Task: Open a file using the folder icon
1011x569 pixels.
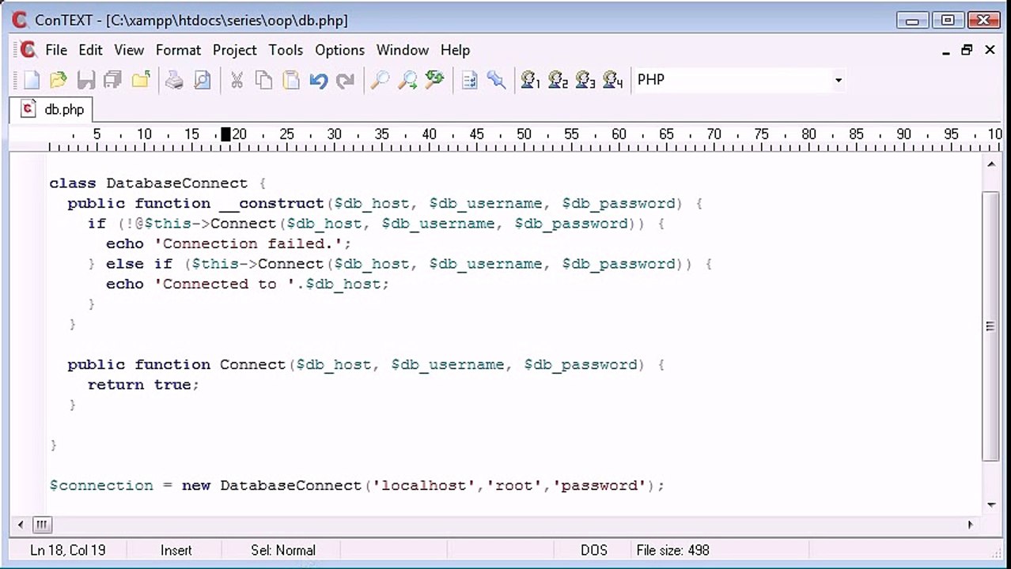Action: point(59,80)
